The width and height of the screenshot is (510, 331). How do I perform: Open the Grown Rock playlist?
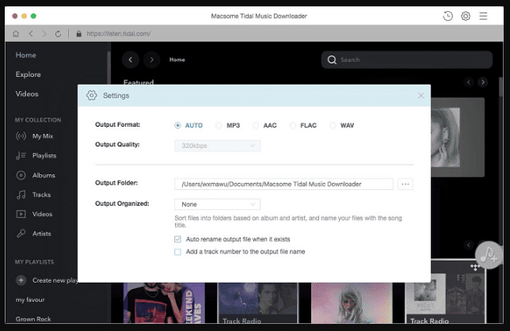tap(33, 319)
